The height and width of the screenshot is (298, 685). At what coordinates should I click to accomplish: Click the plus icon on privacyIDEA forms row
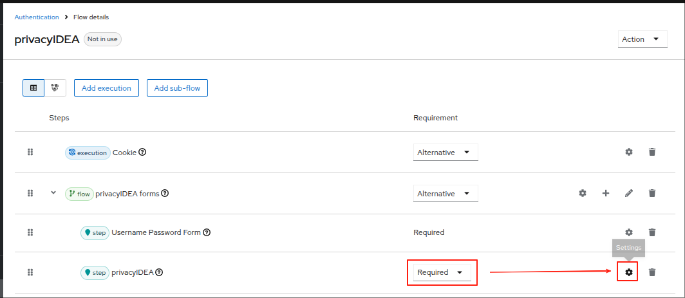point(606,193)
